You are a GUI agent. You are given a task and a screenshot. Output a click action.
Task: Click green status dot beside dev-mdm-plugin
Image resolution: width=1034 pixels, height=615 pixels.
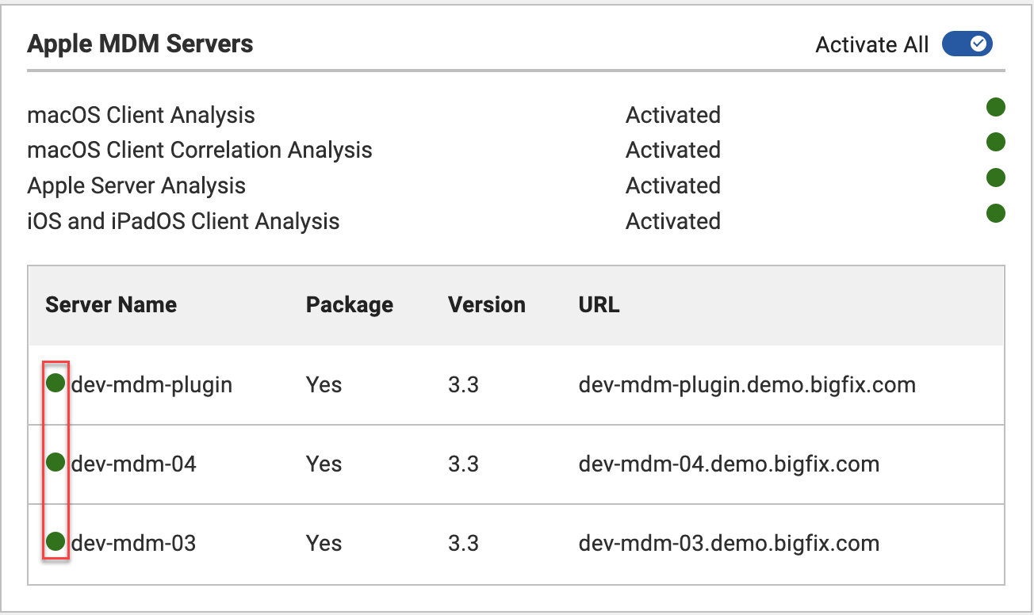point(56,384)
